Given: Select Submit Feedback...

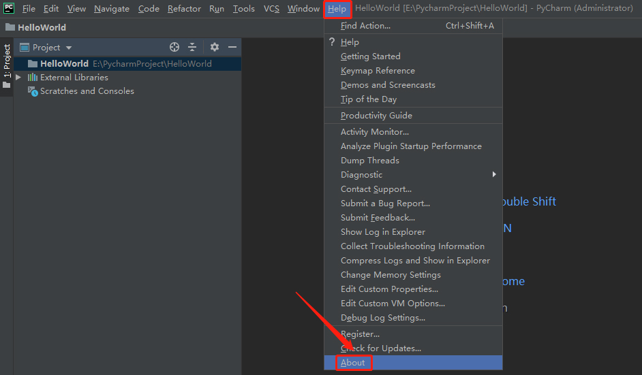Looking at the screenshot, I should point(413,218).
